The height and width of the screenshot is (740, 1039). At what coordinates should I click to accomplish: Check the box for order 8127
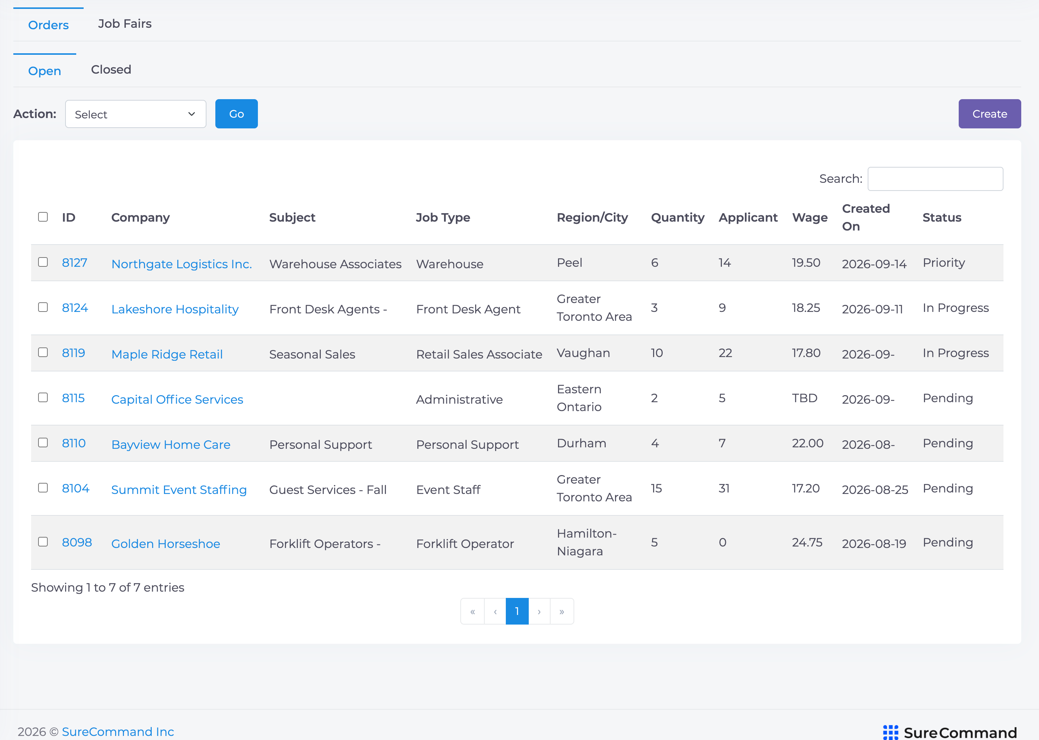43,262
